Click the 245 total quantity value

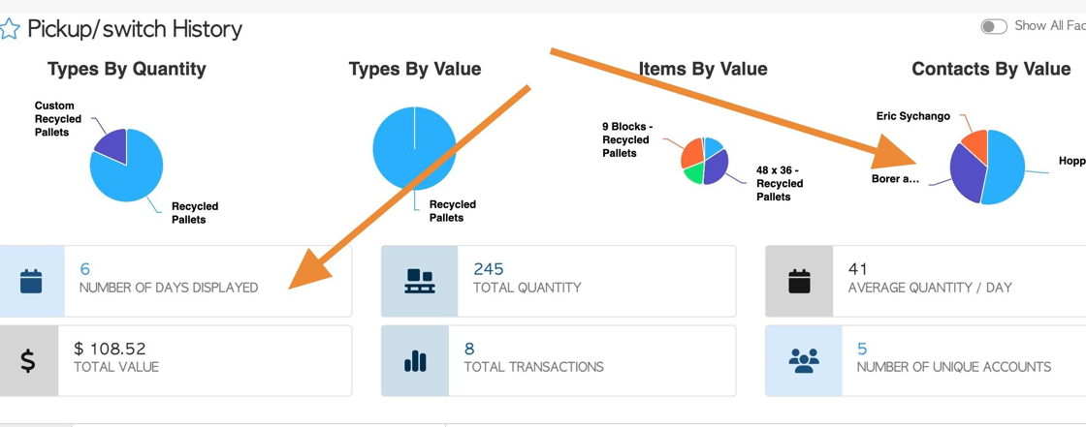pyautogui.click(x=489, y=269)
